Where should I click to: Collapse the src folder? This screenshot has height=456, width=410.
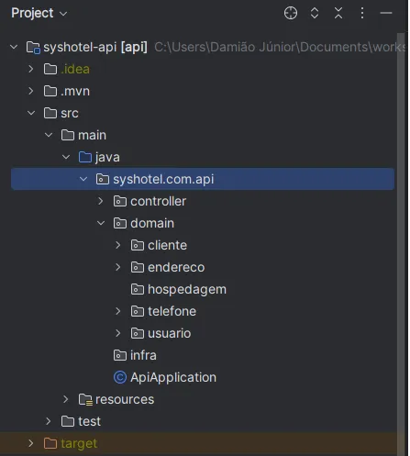coord(31,113)
